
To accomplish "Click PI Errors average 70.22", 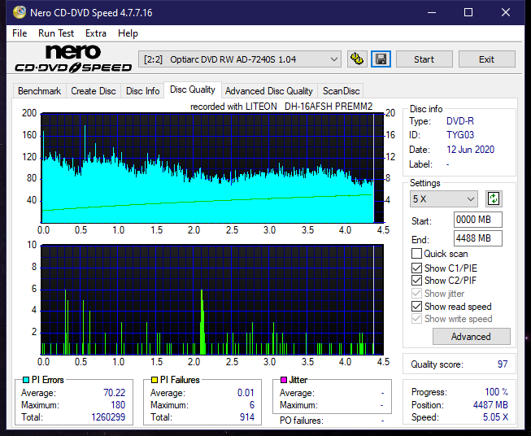I will [x=114, y=393].
